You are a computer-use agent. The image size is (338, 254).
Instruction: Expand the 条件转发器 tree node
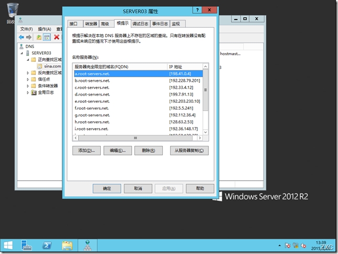[28, 86]
